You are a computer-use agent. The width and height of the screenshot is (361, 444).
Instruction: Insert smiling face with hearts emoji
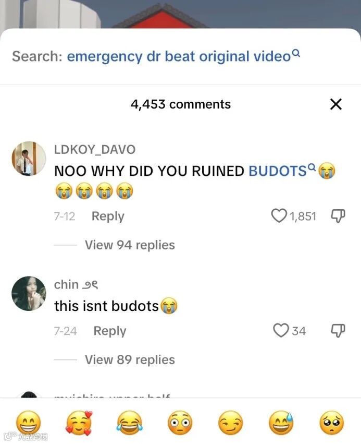click(79, 423)
